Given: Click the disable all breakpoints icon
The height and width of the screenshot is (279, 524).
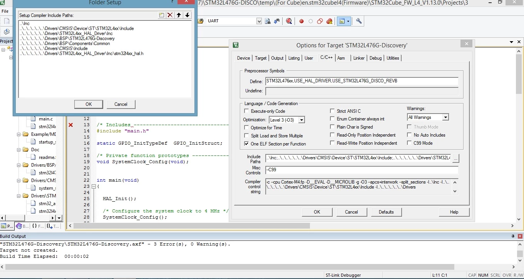Looking at the screenshot, I should tap(320, 21).
